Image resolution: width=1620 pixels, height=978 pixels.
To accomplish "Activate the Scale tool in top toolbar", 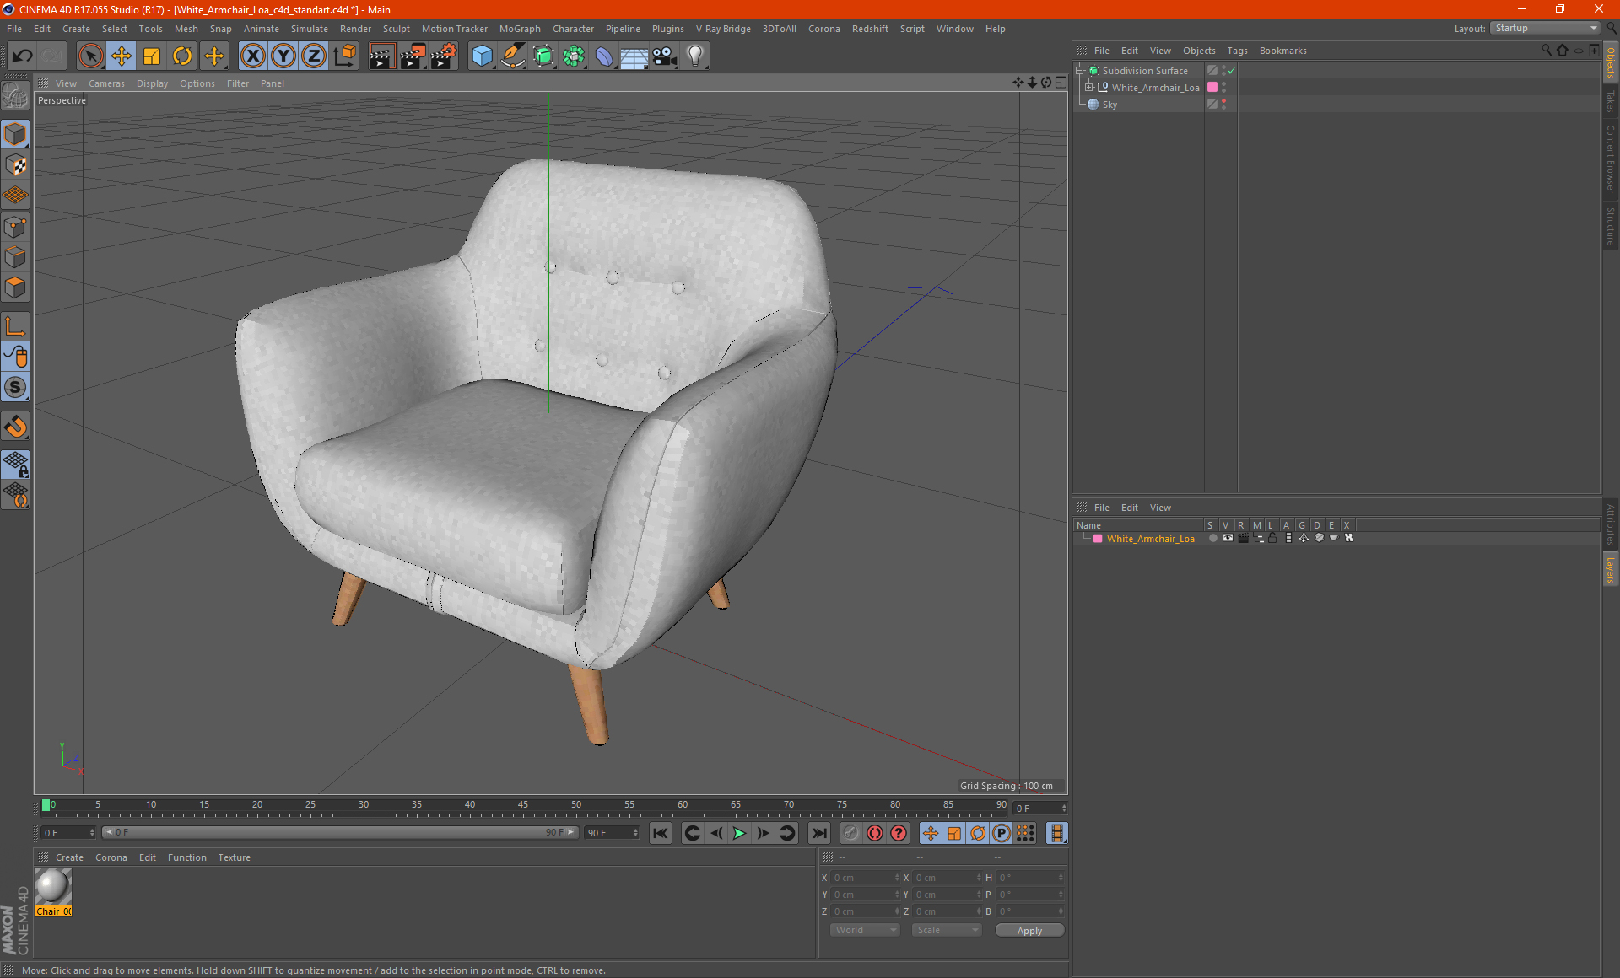I will tap(152, 56).
